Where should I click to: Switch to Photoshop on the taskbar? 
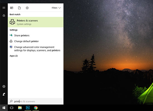(28, 108)
